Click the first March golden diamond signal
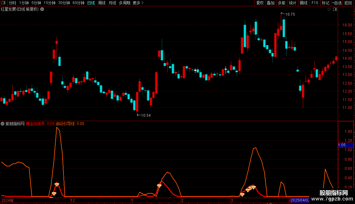Viewport: 355px width, 204px height. coord(242,195)
